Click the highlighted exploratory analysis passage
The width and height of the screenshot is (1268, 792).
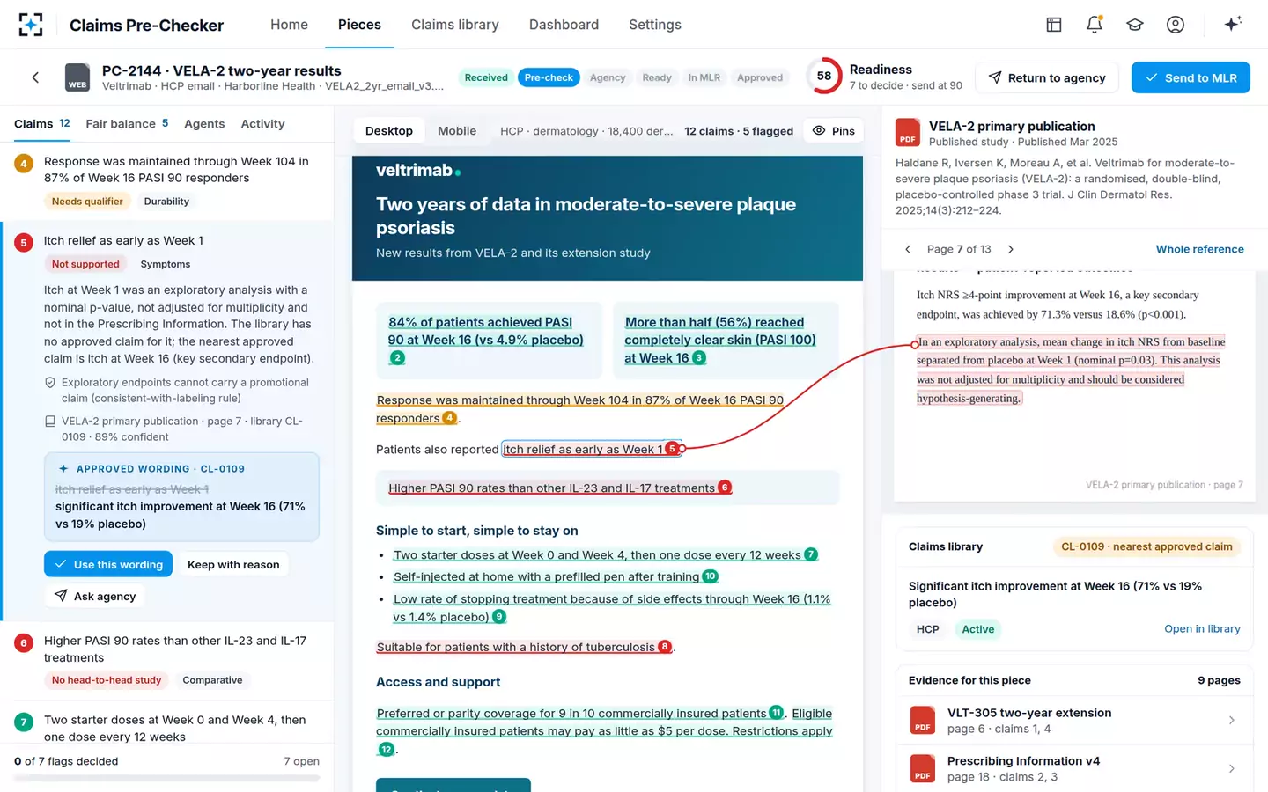click(x=1071, y=370)
